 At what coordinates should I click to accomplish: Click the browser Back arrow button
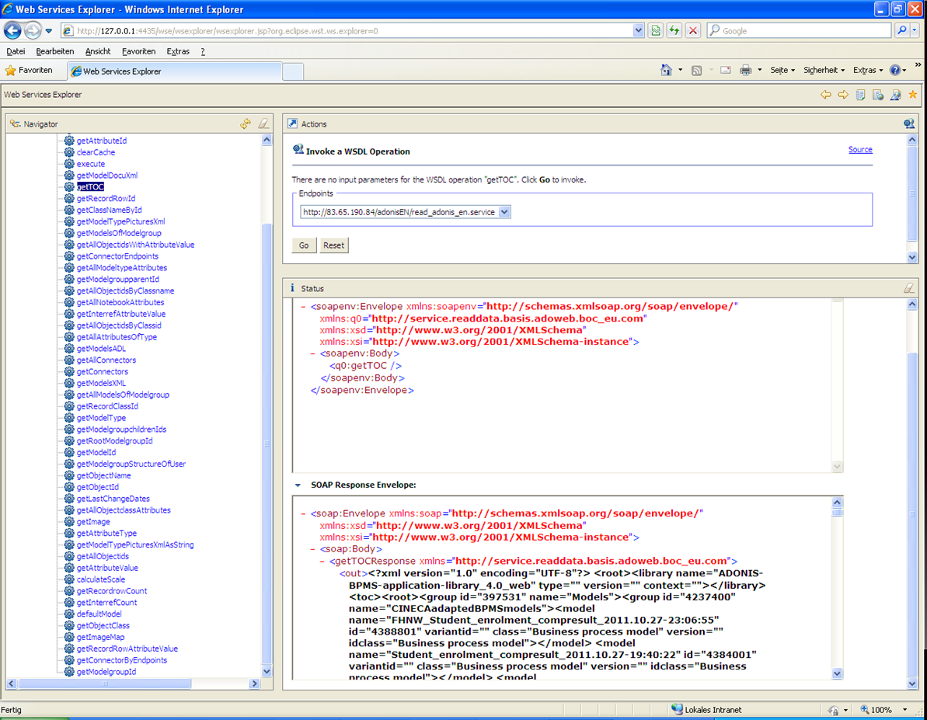(x=12, y=30)
